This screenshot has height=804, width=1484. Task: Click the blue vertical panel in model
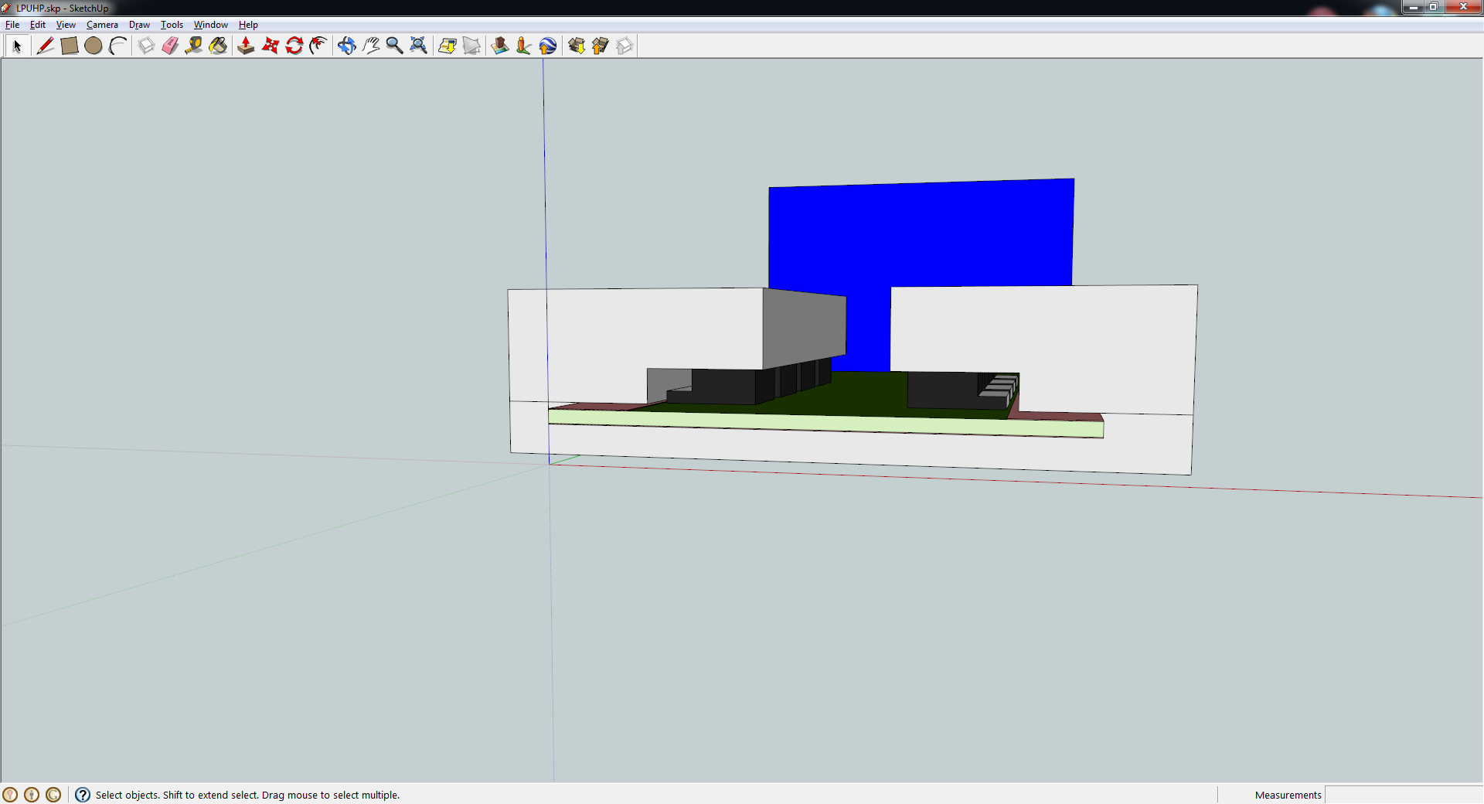tap(920, 236)
